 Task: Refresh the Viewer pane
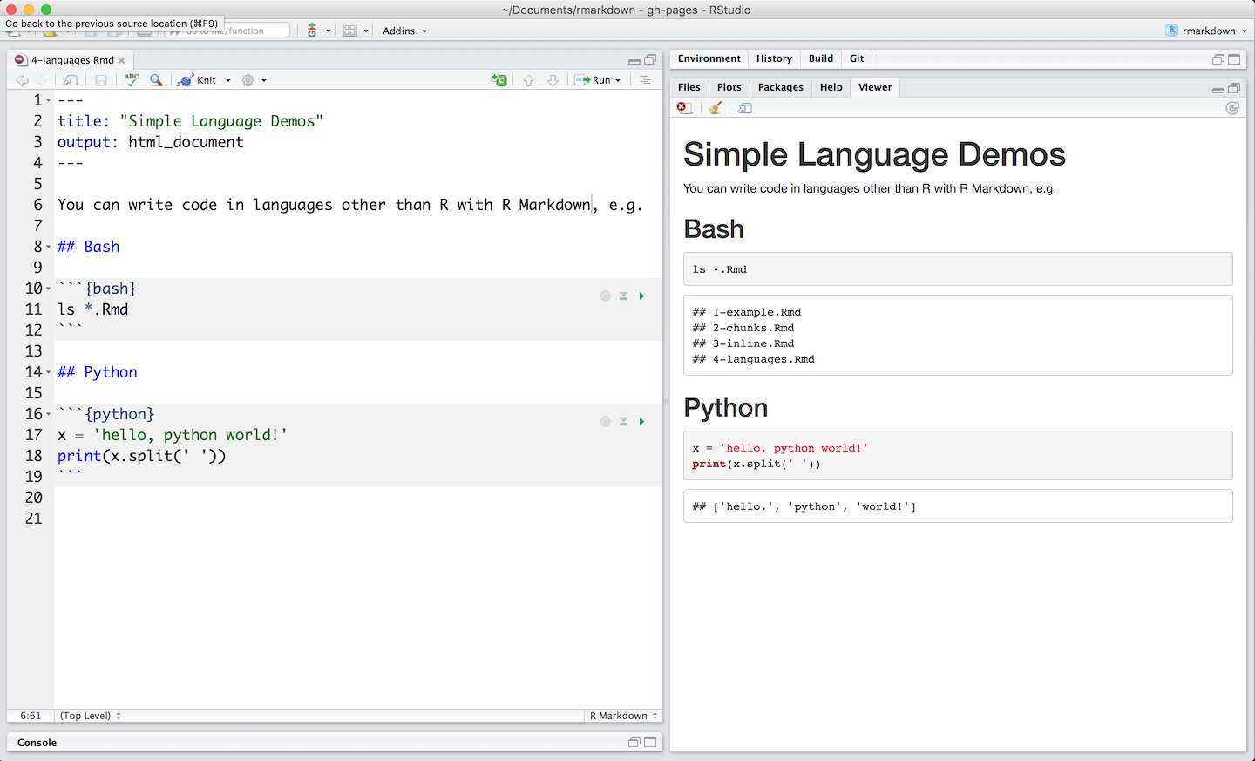point(1232,108)
